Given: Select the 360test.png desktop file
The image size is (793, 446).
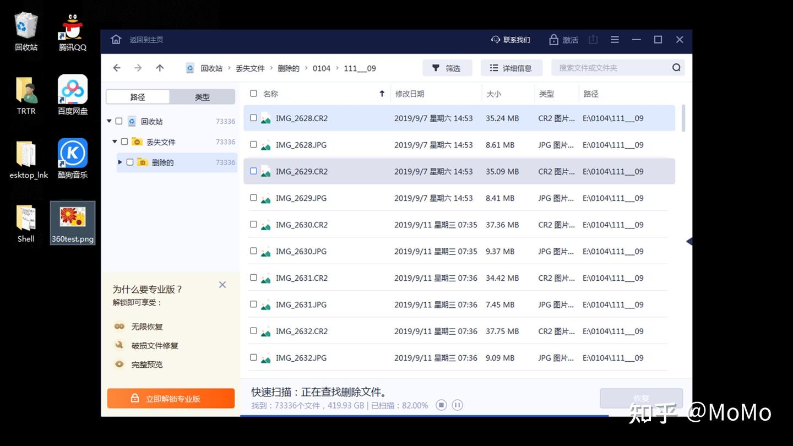Looking at the screenshot, I should [x=73, y=223].
